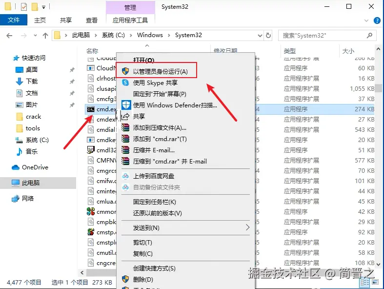Click the shield icon beside 删除(D)
This screenshot has height=289, width=384.
(125, 279)
